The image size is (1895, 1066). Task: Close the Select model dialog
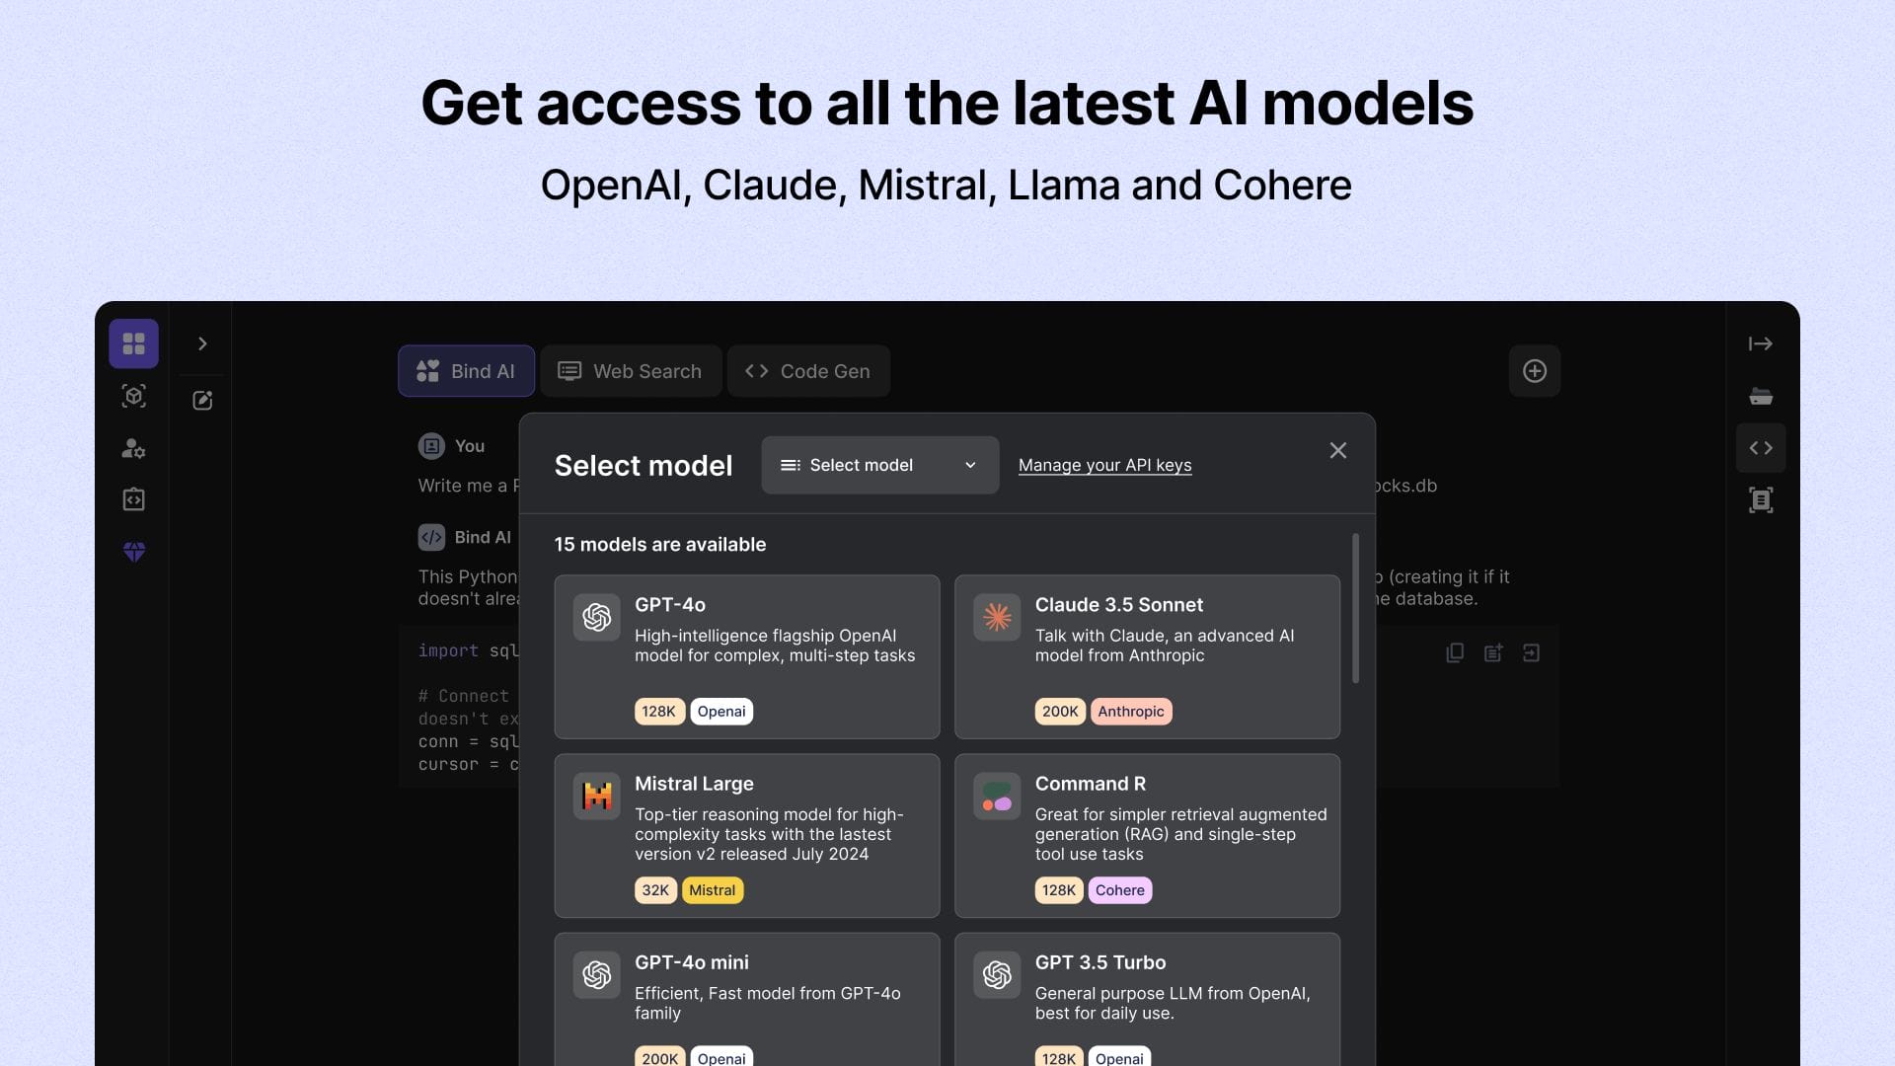(x=1337, y=450)
